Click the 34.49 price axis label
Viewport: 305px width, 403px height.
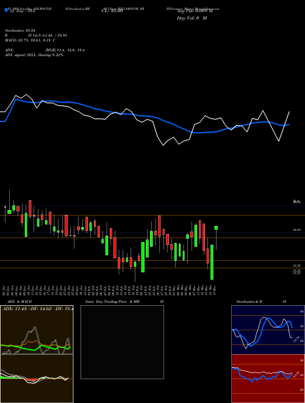(x=296, y=230)
